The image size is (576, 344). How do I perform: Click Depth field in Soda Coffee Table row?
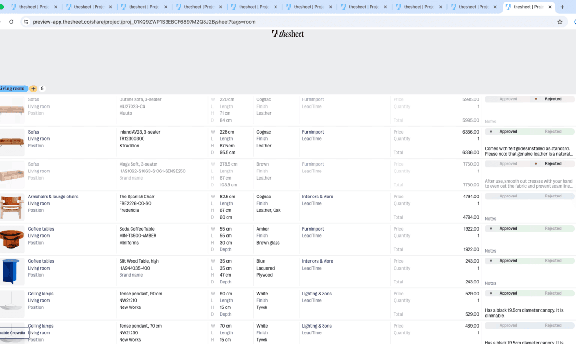tap(226, 249)
